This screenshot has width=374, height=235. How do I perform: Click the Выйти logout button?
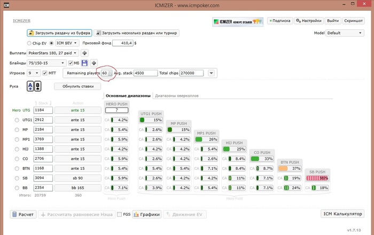pos(333,21)
